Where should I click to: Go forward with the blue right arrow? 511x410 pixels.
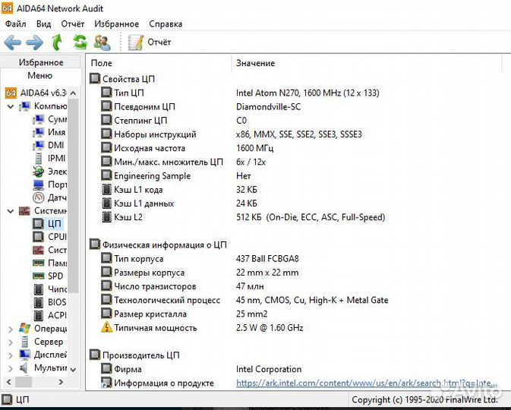pyautogui.click(x=34, y=43)
